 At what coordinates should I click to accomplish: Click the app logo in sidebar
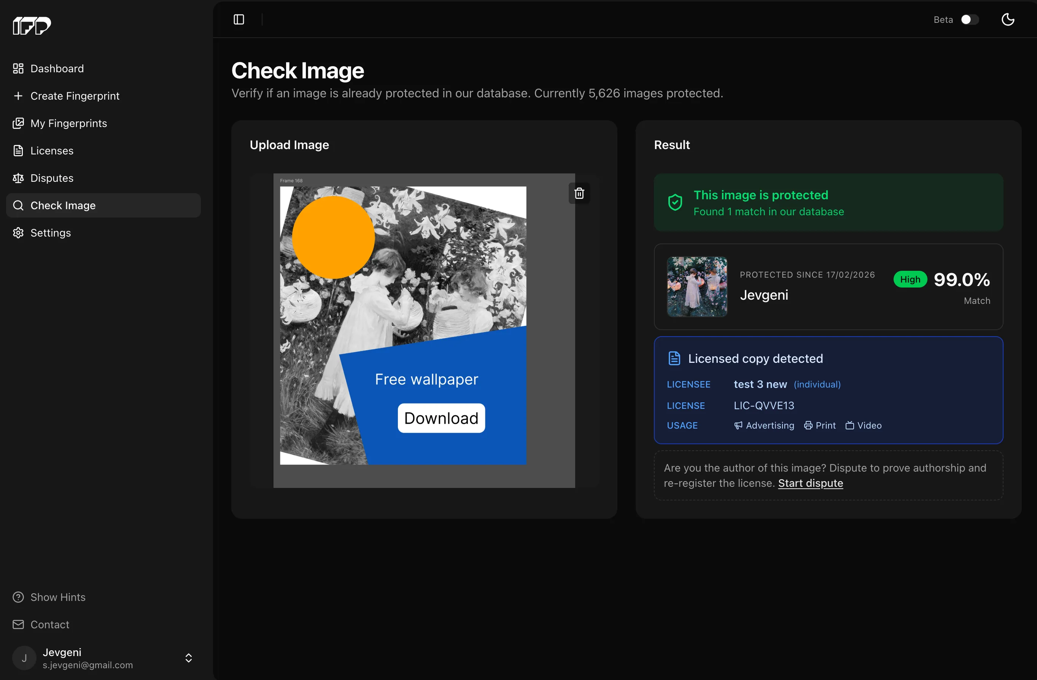tap(32, 26)
